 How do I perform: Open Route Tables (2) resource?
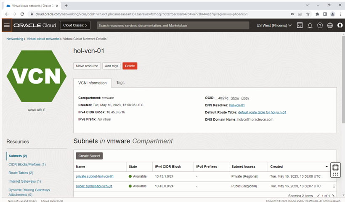21,173
